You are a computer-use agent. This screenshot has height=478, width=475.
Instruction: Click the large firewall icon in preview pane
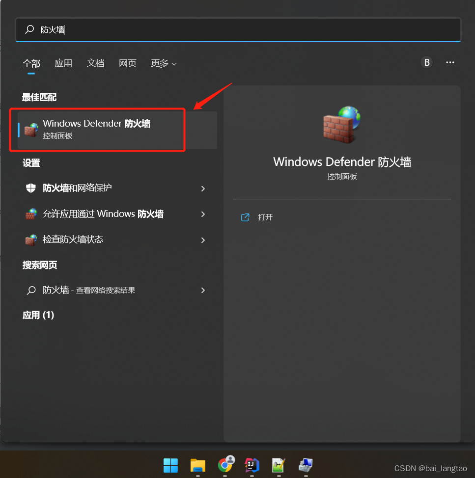(342, 125)
